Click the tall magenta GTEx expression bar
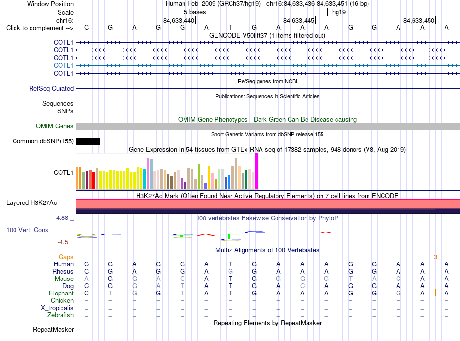460x341 pixels. pyautogui.click(x=257, y=171)
